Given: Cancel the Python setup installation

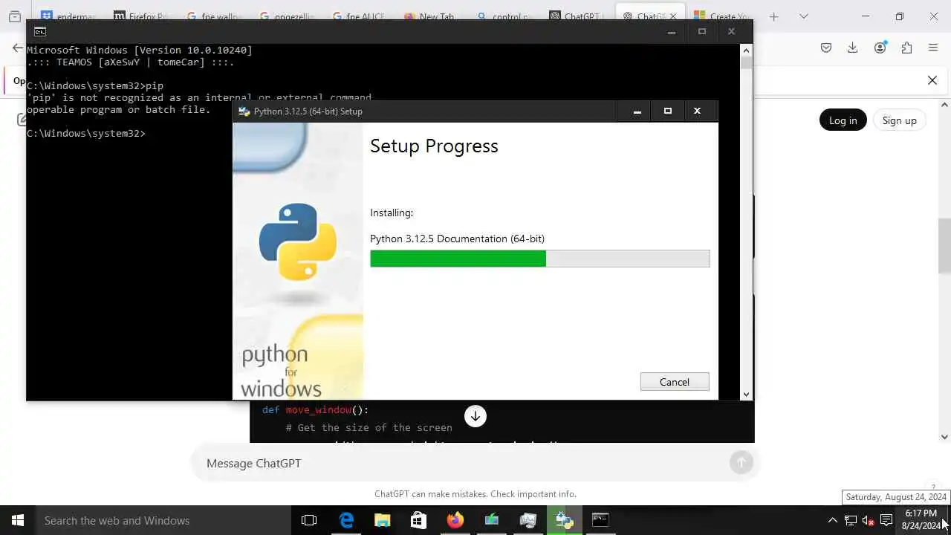Looking at the screenshot, I should 675,382.
